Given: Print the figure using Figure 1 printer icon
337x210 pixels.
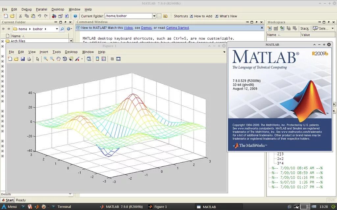Looking at the screenshot, I should click(x=29, y=59).
